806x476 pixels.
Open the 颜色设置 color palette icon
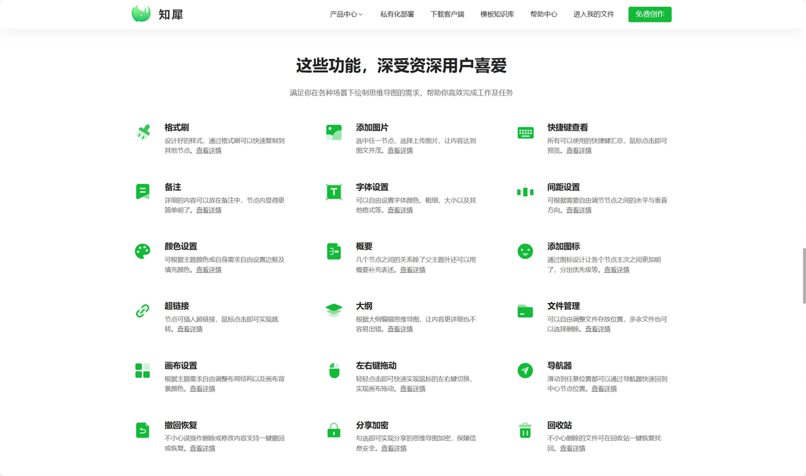pyautogui.click(x=143, y=250)
